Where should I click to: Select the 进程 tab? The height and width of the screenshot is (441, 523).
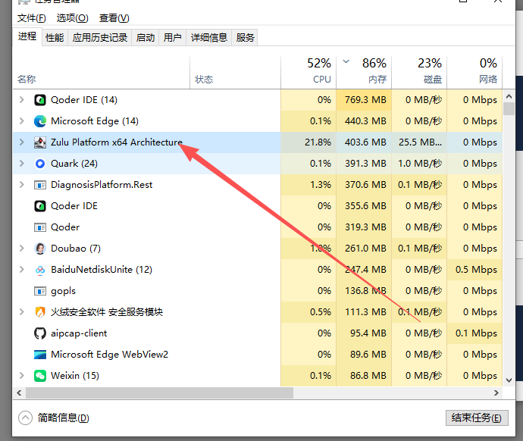[x=27, y=36]
